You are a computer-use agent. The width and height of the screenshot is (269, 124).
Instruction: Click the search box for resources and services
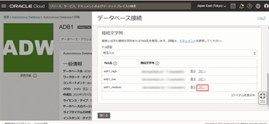tap(120, 6)
